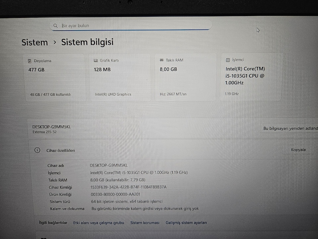
Task: Open the İşlemci Intel Core card
Action: pyautogui.click(x=252, y=77)
